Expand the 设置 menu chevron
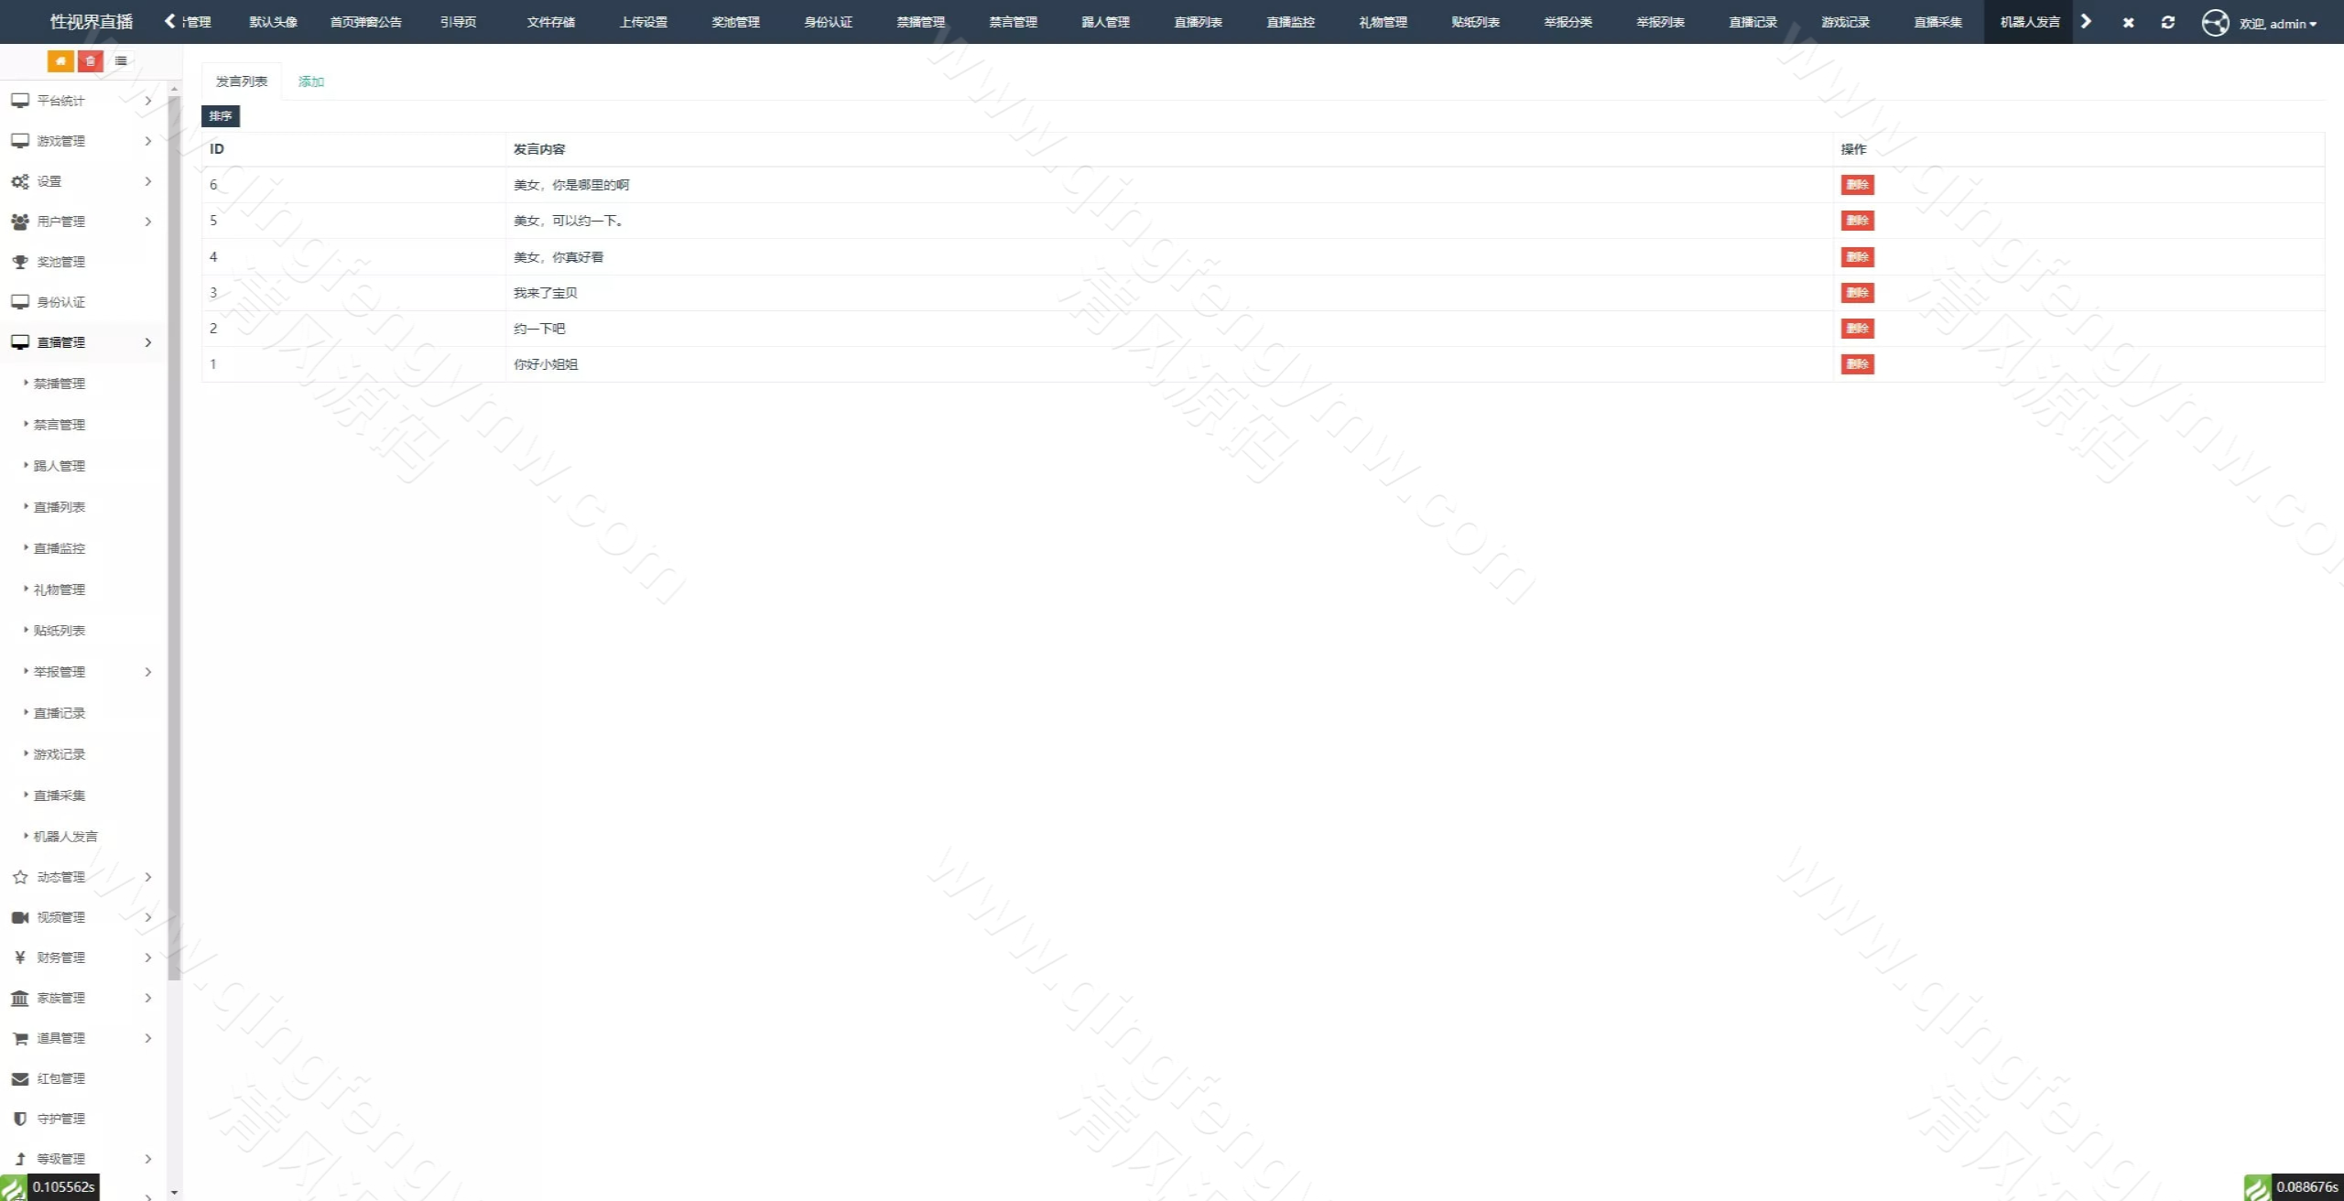 click(x=148, y=181)
